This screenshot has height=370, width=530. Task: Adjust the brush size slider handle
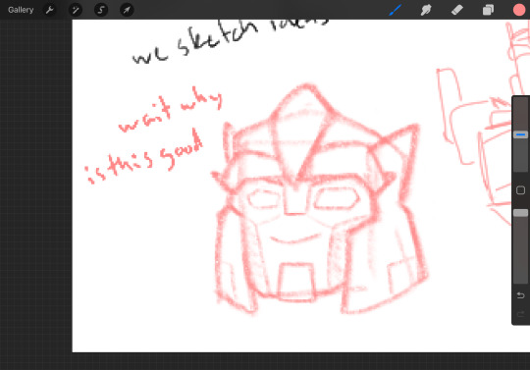click(520, 134)
